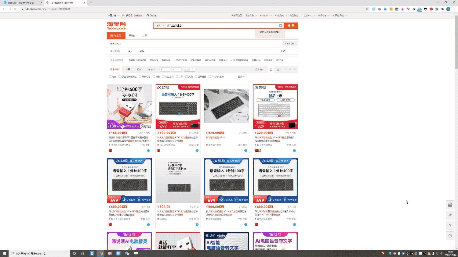
Task: Switch to the 二手 tab
Action: click(144, 36)
